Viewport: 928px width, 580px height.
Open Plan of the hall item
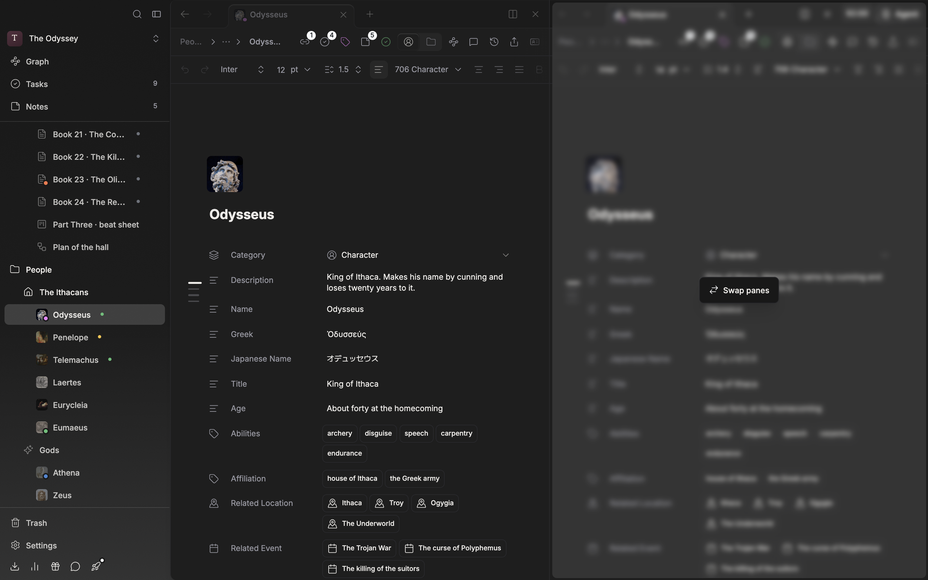[85, 247]
